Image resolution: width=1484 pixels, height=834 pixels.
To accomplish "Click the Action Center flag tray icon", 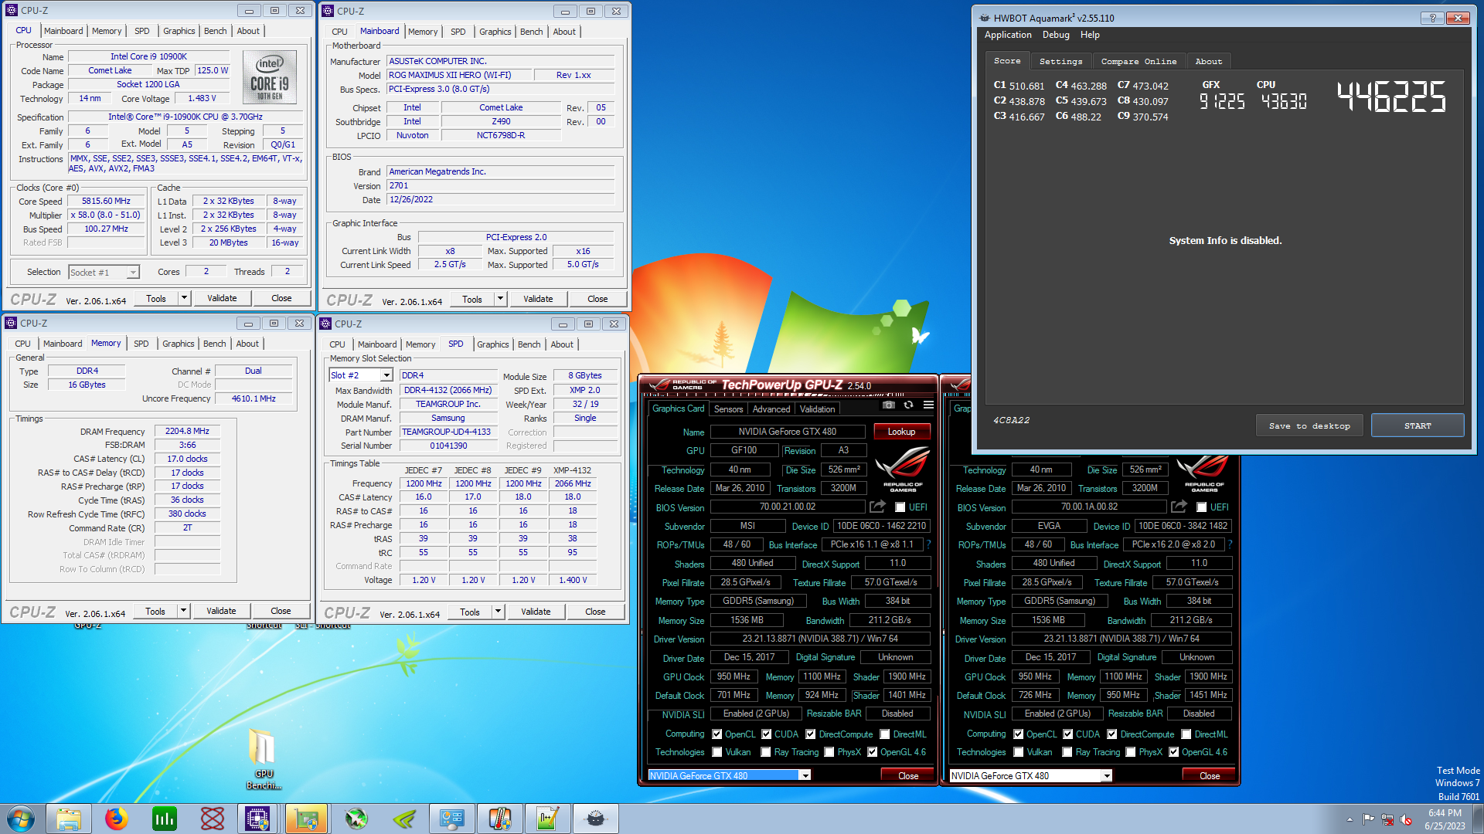I will click(1369, 819).
